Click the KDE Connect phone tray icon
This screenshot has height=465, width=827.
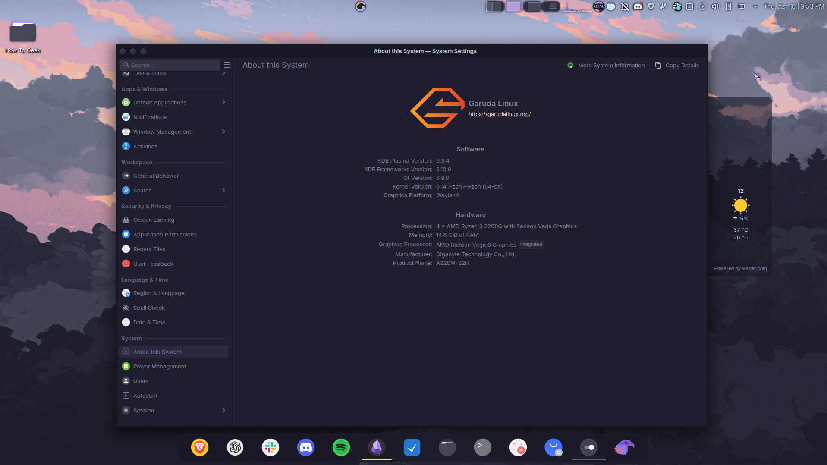tap(729, 6)
